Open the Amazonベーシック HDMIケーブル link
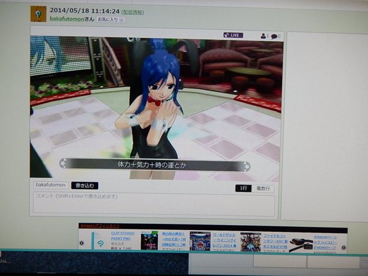Viewport: 368px width, 276px height. tap(326, 242)
